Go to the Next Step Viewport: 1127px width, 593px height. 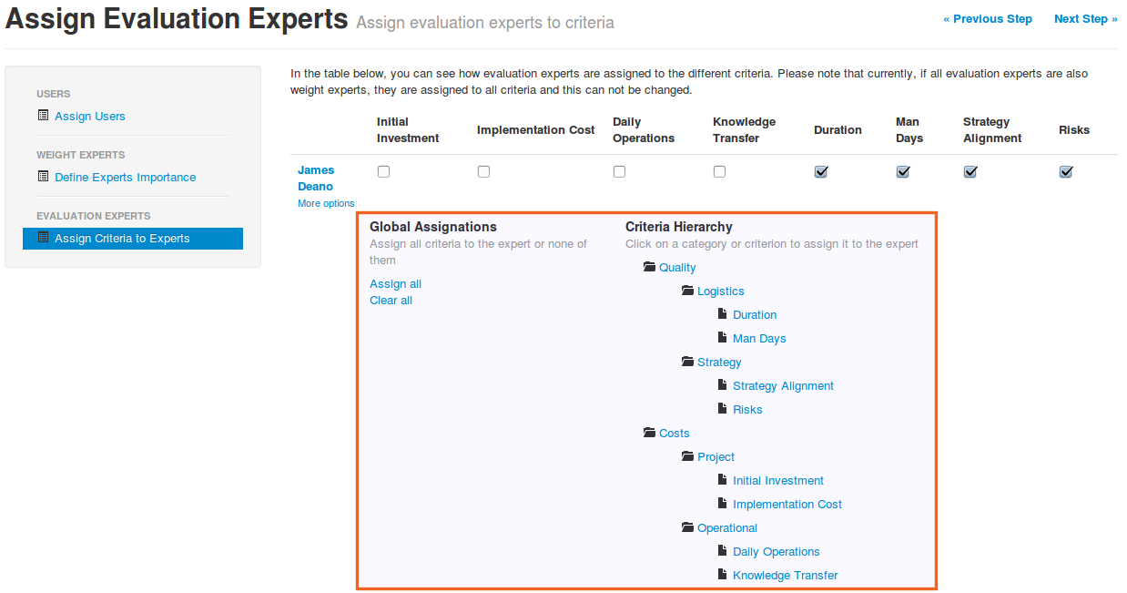(1085, 18)
